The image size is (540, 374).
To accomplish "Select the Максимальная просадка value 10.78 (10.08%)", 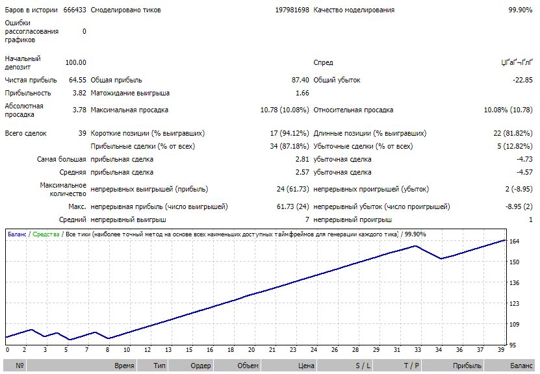I will tap(285, 110).
